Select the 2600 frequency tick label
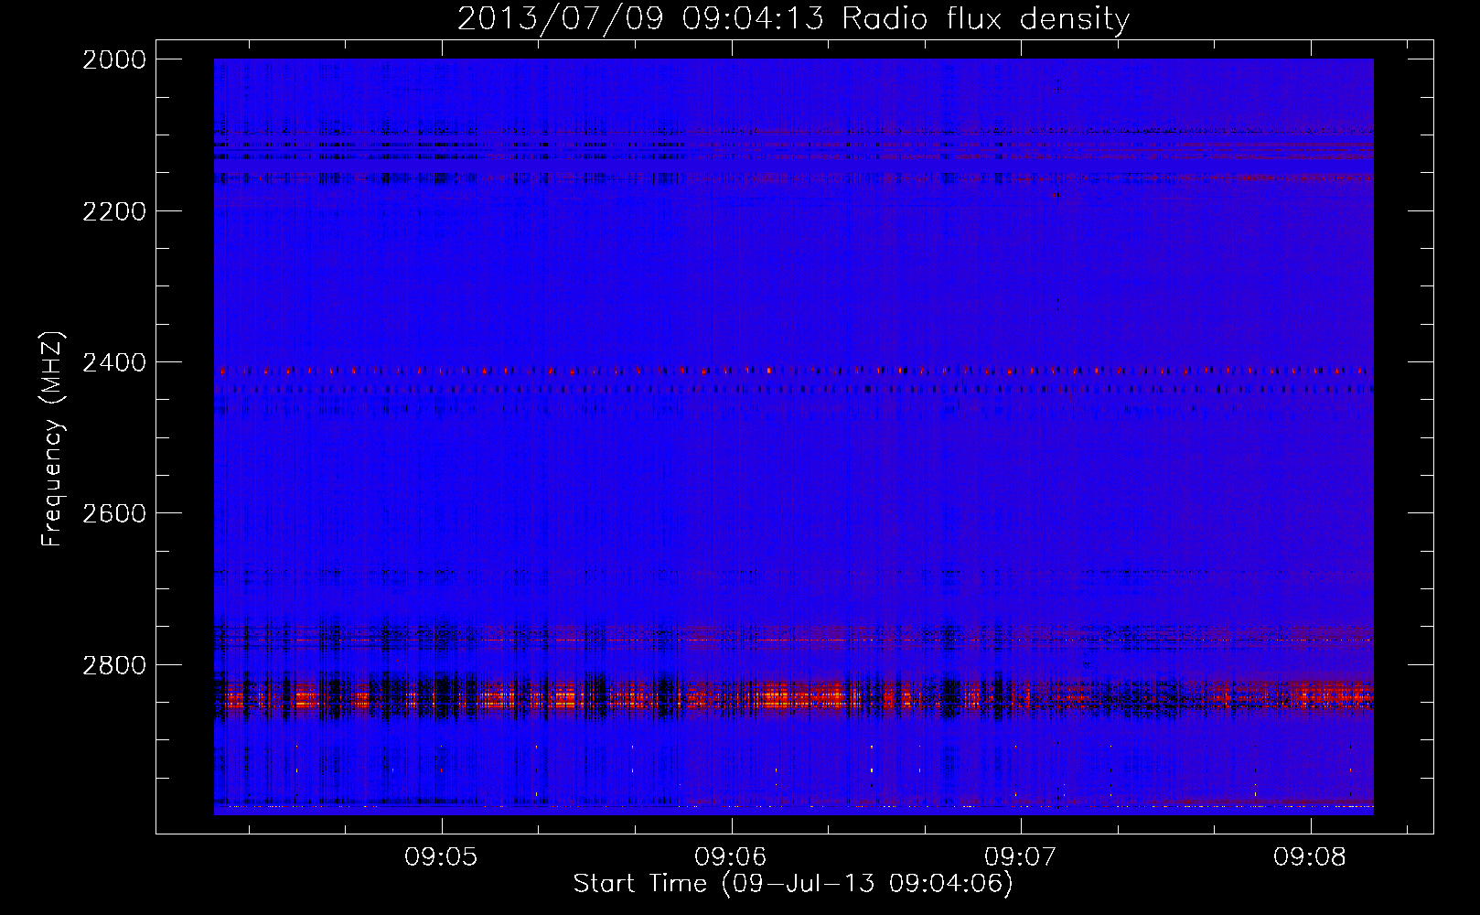 pos(114,513)
